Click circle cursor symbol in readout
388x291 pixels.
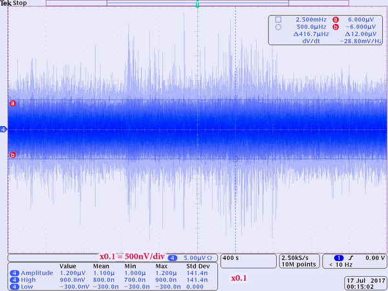coord(278,27)
